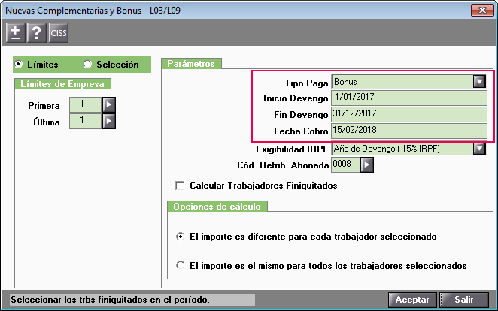Expand the Exigibilidad IRPF dropdown arrow
The width and height of the screenshot is (498, 311).
[479, 149]
